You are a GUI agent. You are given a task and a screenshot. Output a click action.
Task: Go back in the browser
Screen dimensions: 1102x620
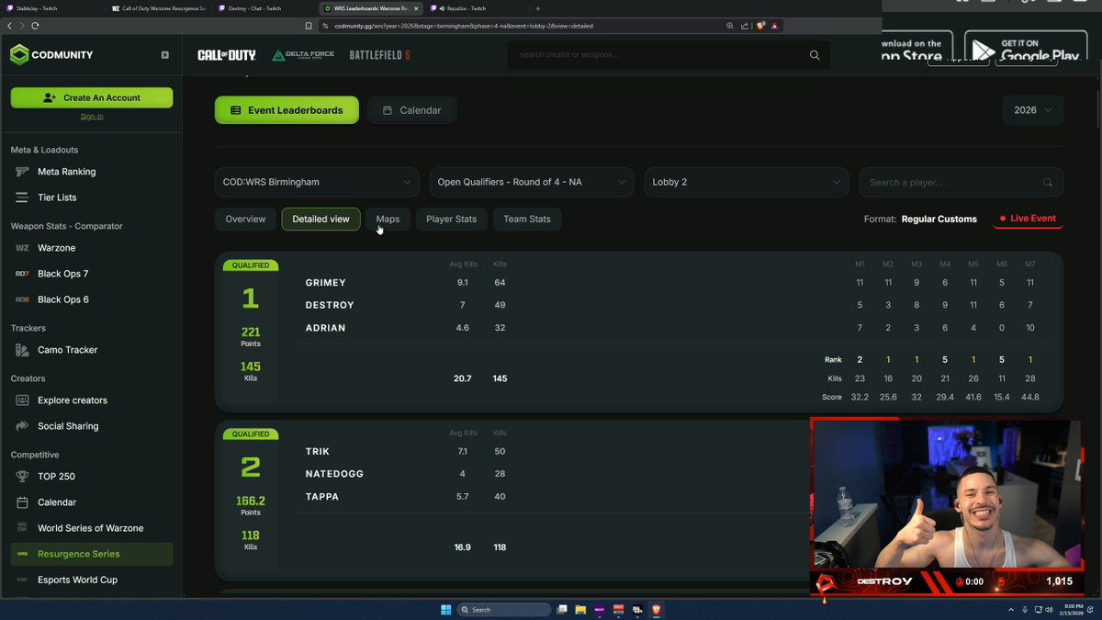pos(9,26)
